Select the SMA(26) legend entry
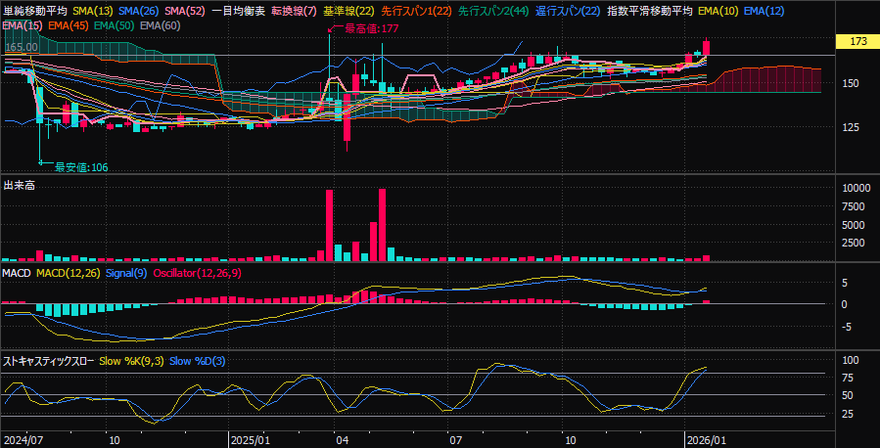Viewport: 880px width, 448px height. [138, 11]
